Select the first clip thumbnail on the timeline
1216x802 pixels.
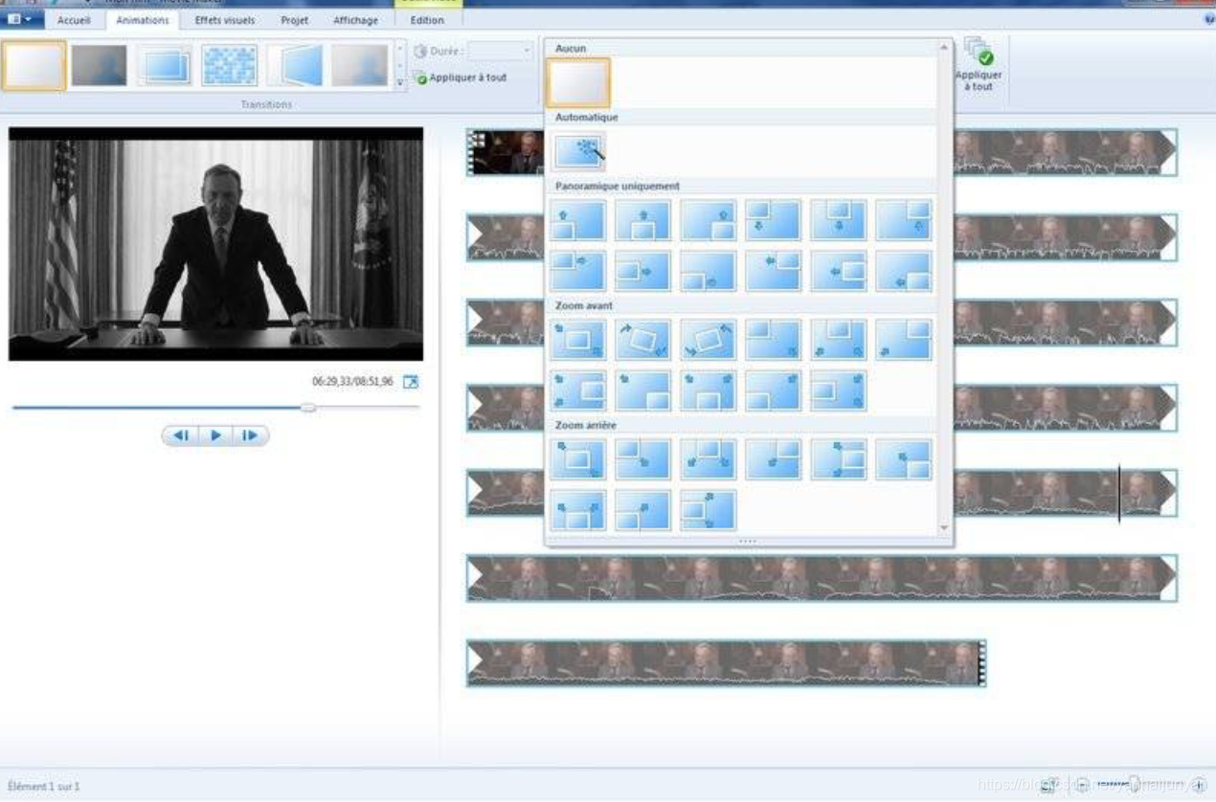[506, 152]
